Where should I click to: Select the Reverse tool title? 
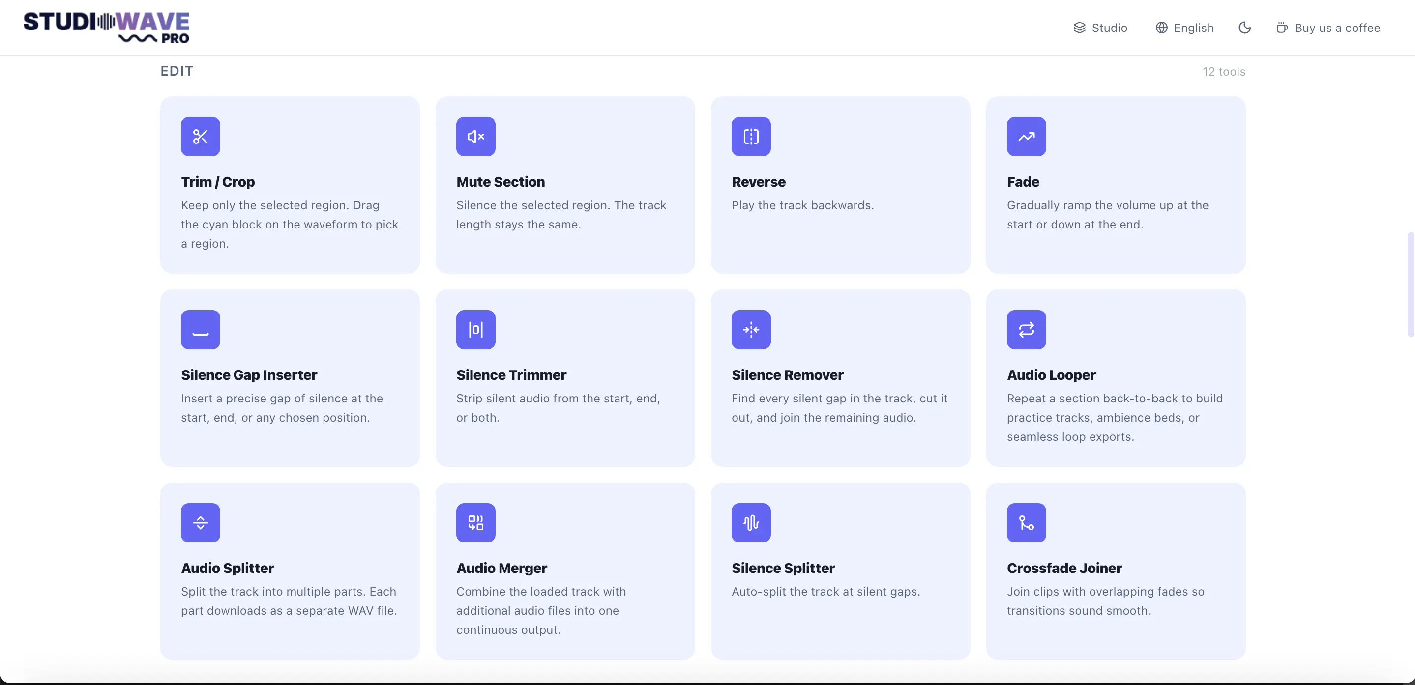pos(759,182)
